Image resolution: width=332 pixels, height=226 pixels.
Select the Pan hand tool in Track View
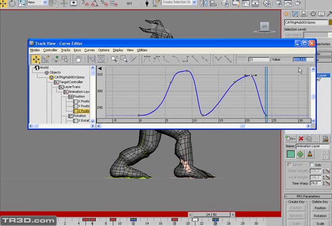[78, 60]
